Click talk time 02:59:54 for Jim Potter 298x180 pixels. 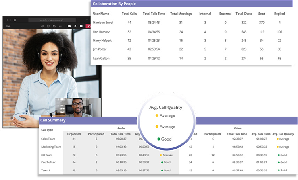click(x=154, y=49)
